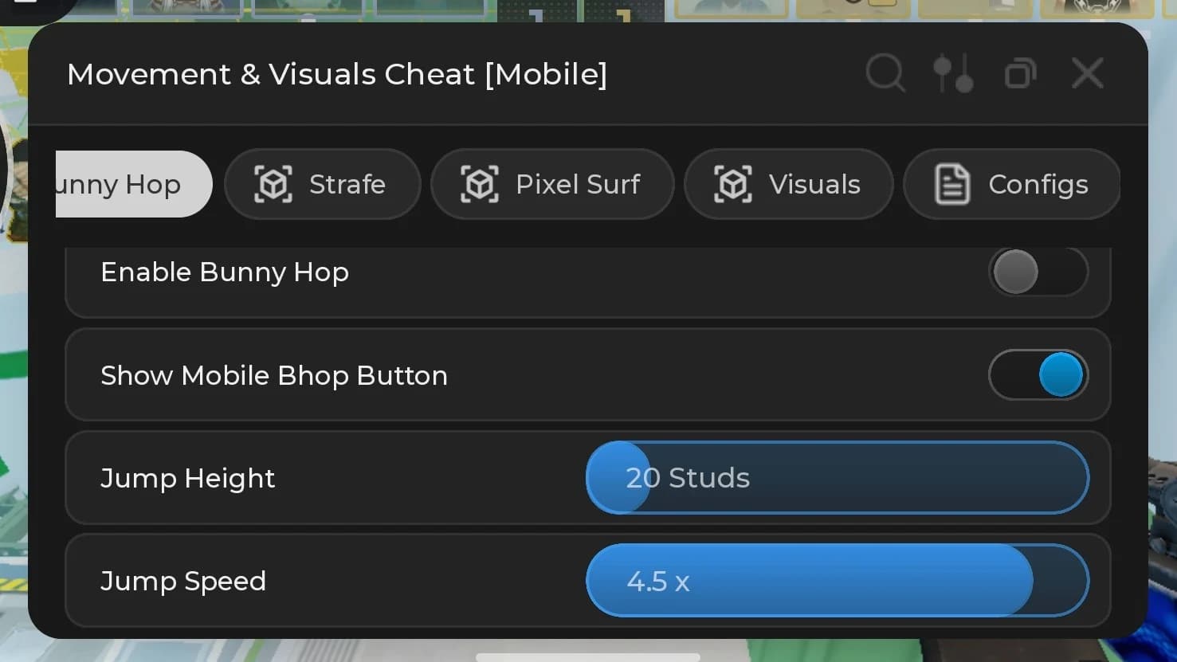Set Jump Speed to maximum at slider's right end
1177x662 pixels.
1077,580
